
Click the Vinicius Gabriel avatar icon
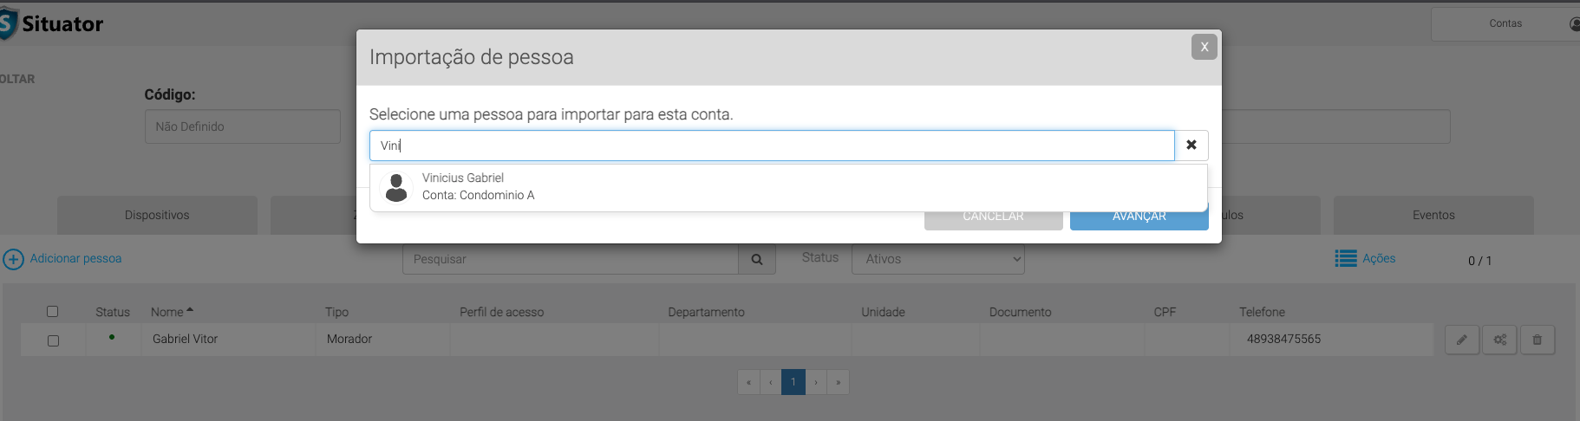coord(396,187)
